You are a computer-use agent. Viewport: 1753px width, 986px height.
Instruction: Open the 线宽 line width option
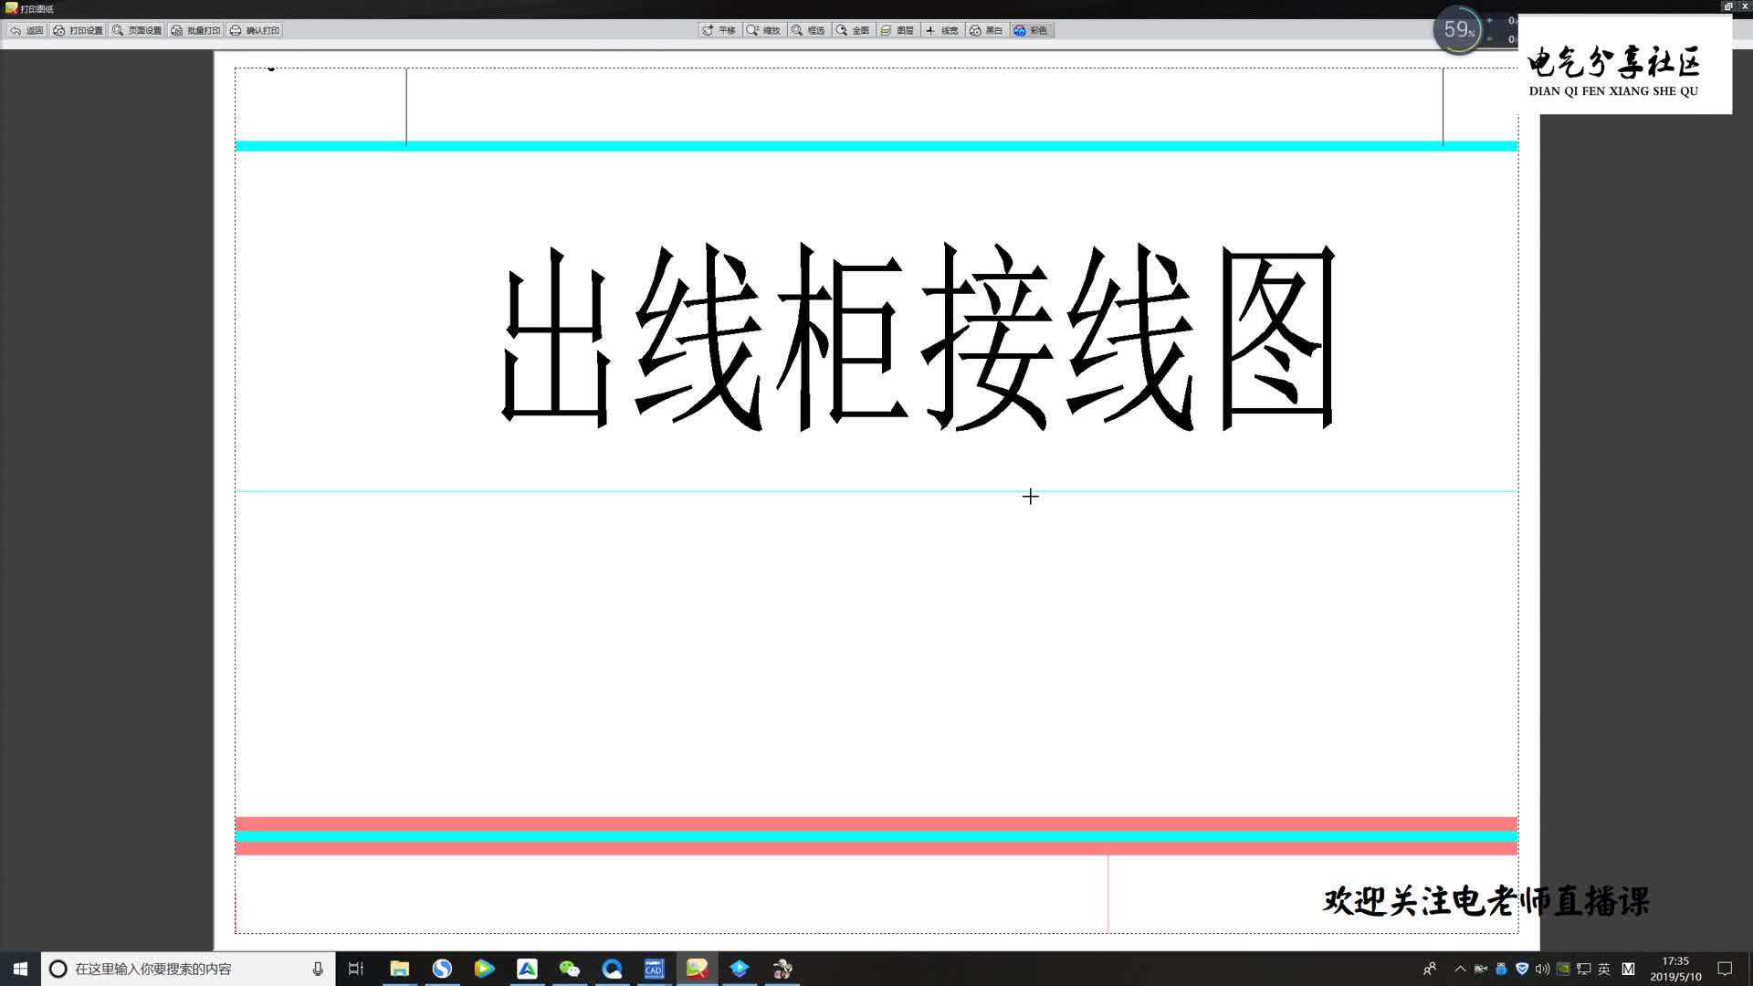(942, 30)
